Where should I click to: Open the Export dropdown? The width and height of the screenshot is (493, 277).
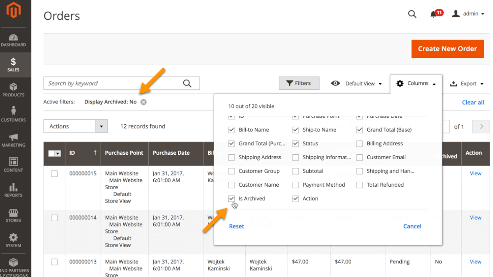pos(463,84)
